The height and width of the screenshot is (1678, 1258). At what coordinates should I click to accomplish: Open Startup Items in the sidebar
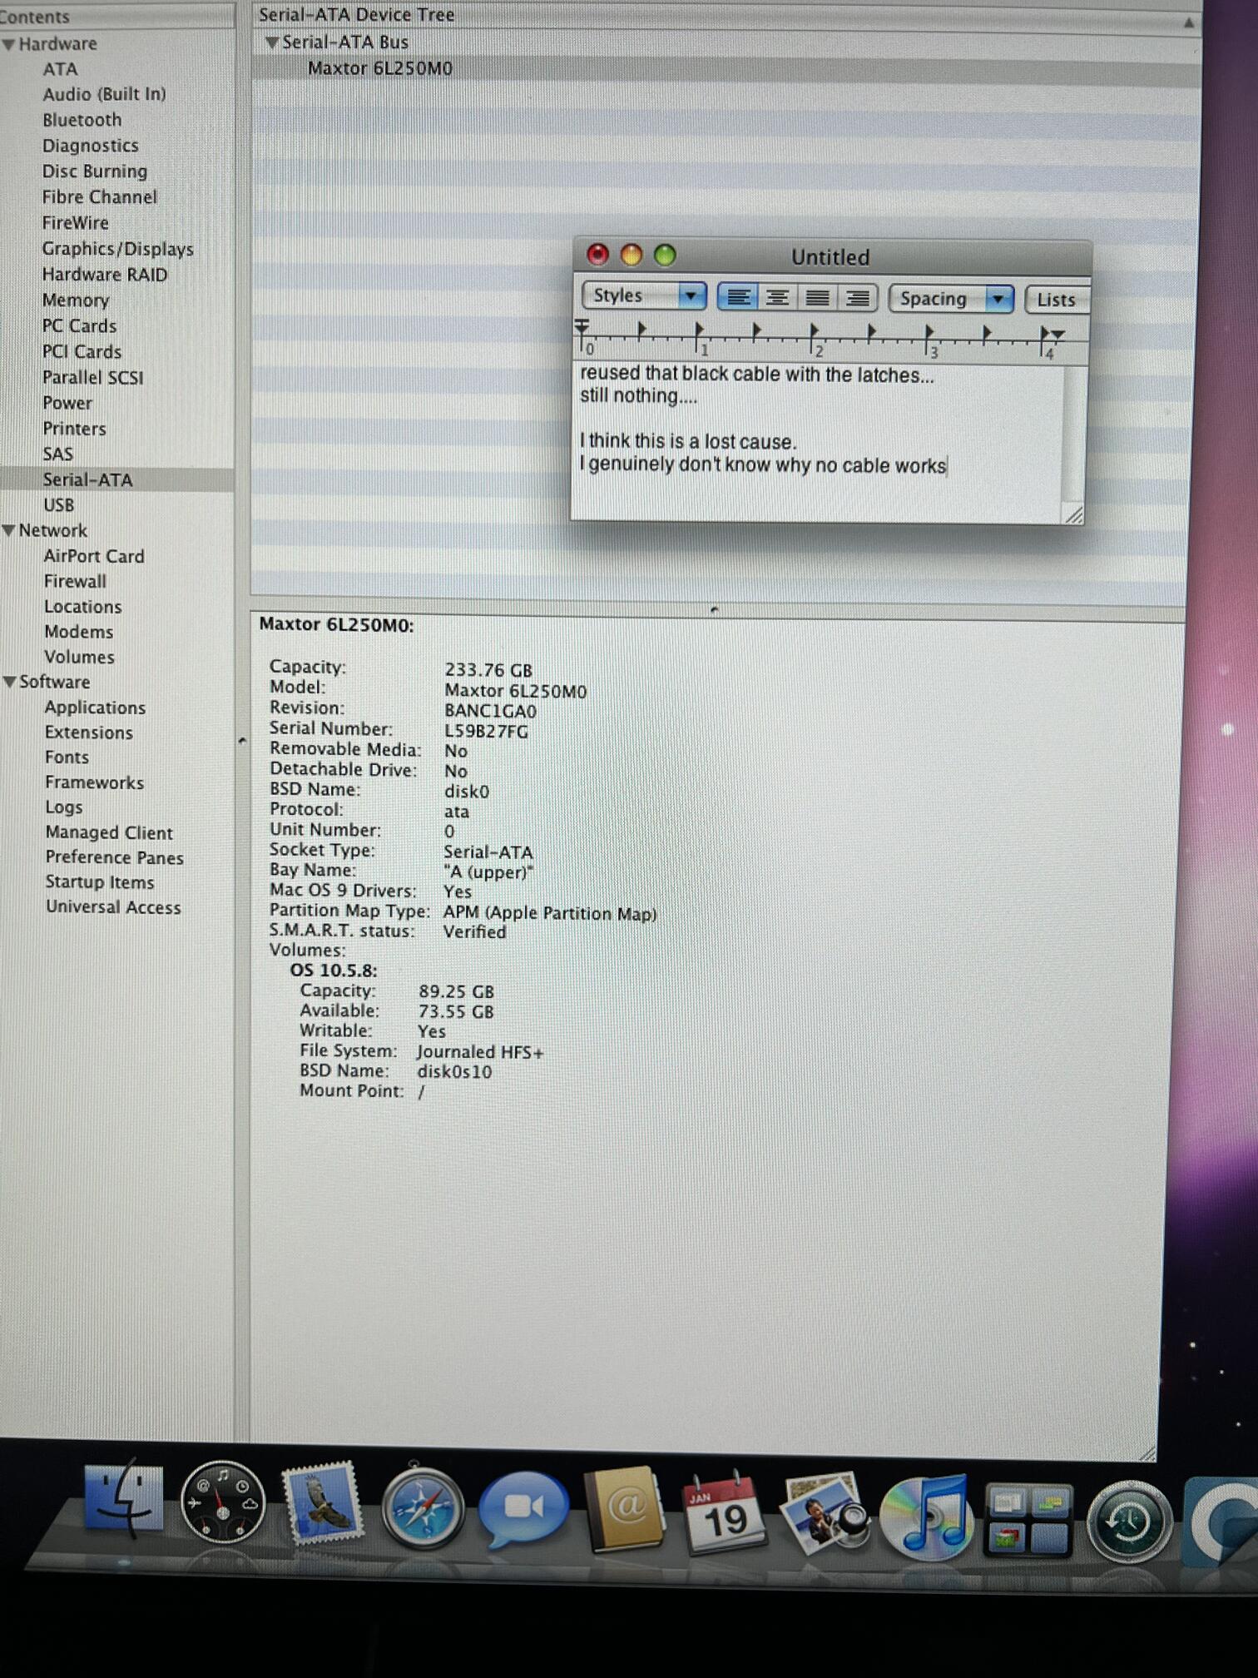point(100,882)
